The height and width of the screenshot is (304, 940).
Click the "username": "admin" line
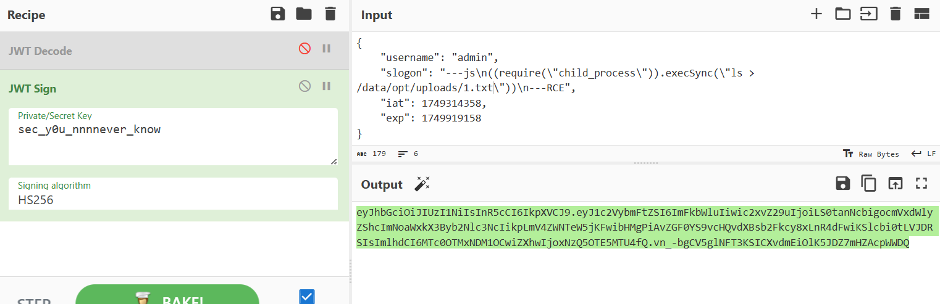[x=440, y=58]
